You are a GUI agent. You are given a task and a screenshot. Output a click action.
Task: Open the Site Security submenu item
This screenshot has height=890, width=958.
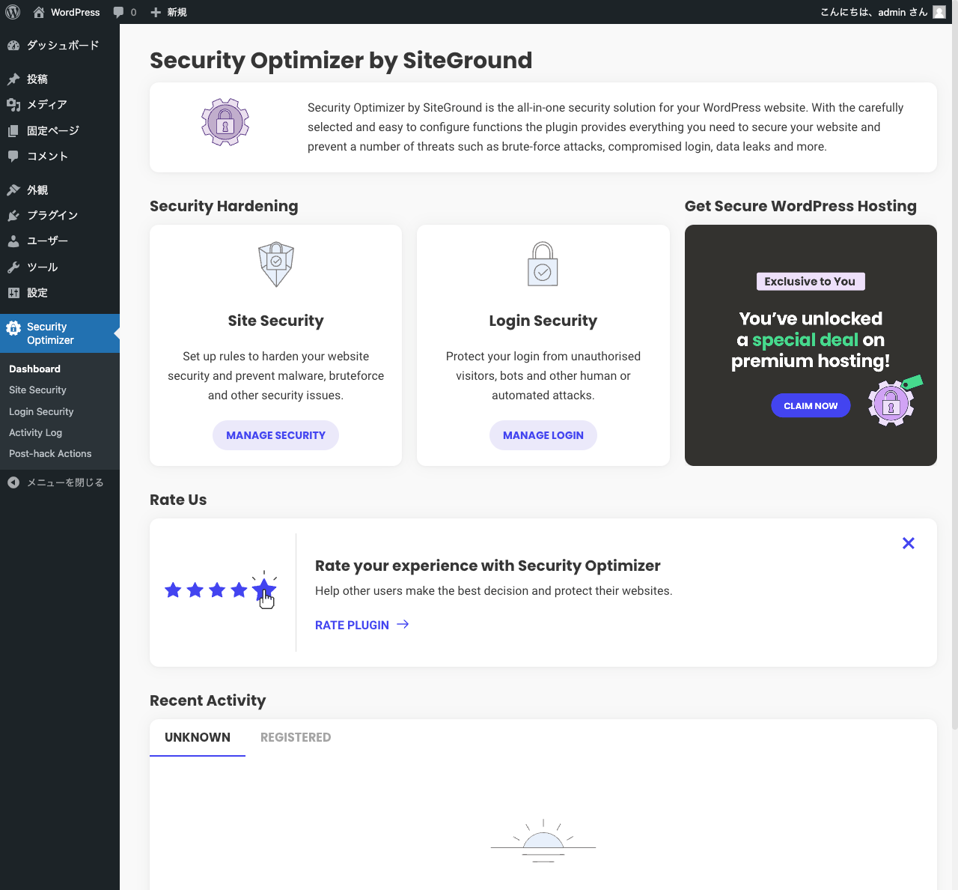coord(37,390)
